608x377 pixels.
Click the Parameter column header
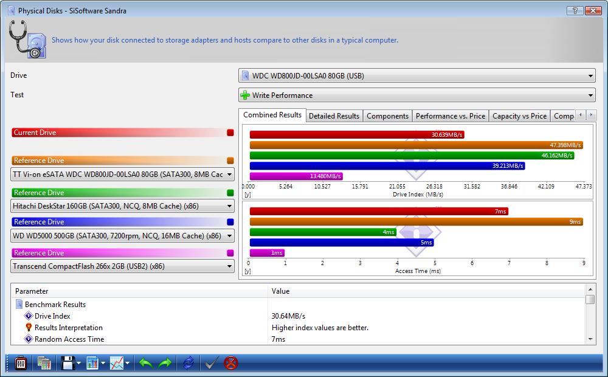[x=139, y=291]
